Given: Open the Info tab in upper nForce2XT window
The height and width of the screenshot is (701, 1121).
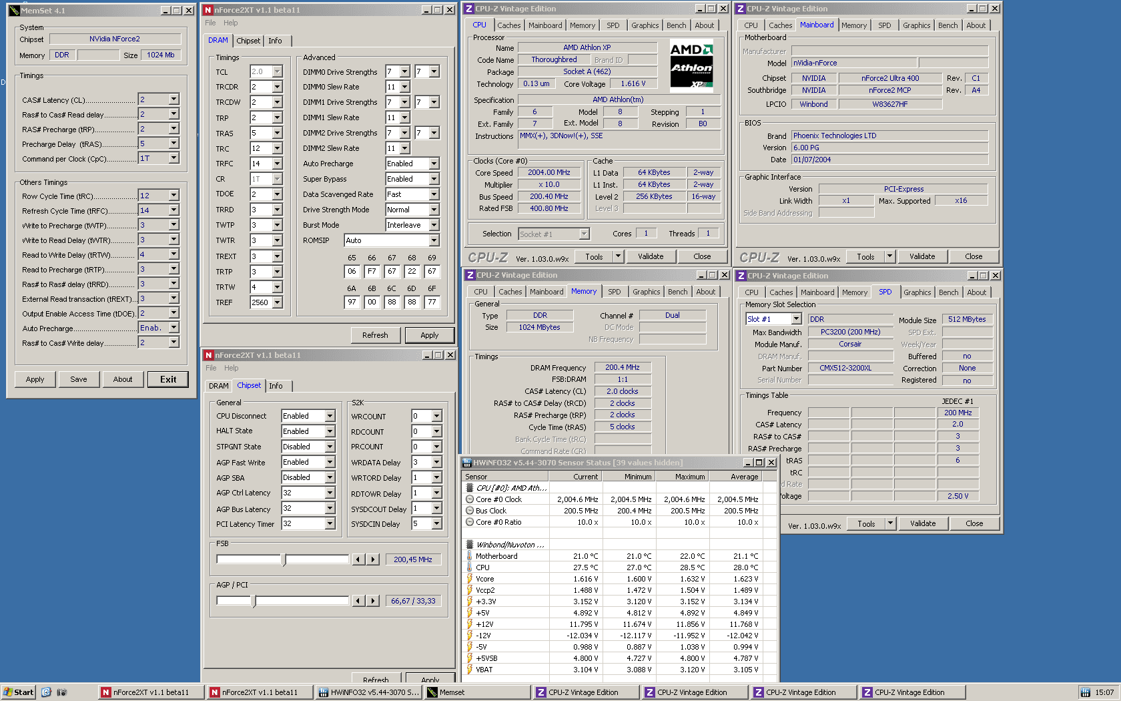Looking at the screenshot, I should click(275, 41).
